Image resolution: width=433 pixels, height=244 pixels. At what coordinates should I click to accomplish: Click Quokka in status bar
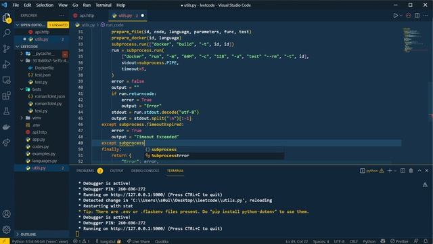click(162, 241)
